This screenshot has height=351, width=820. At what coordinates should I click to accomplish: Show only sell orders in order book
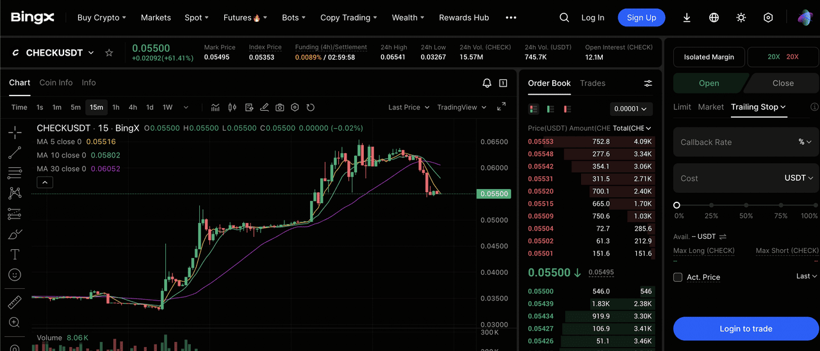[567, 109]
